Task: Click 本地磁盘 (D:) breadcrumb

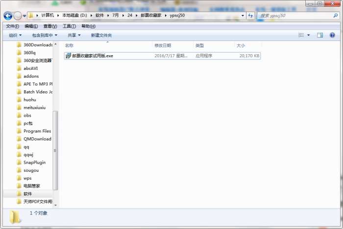Action: [x=74, y=16]
